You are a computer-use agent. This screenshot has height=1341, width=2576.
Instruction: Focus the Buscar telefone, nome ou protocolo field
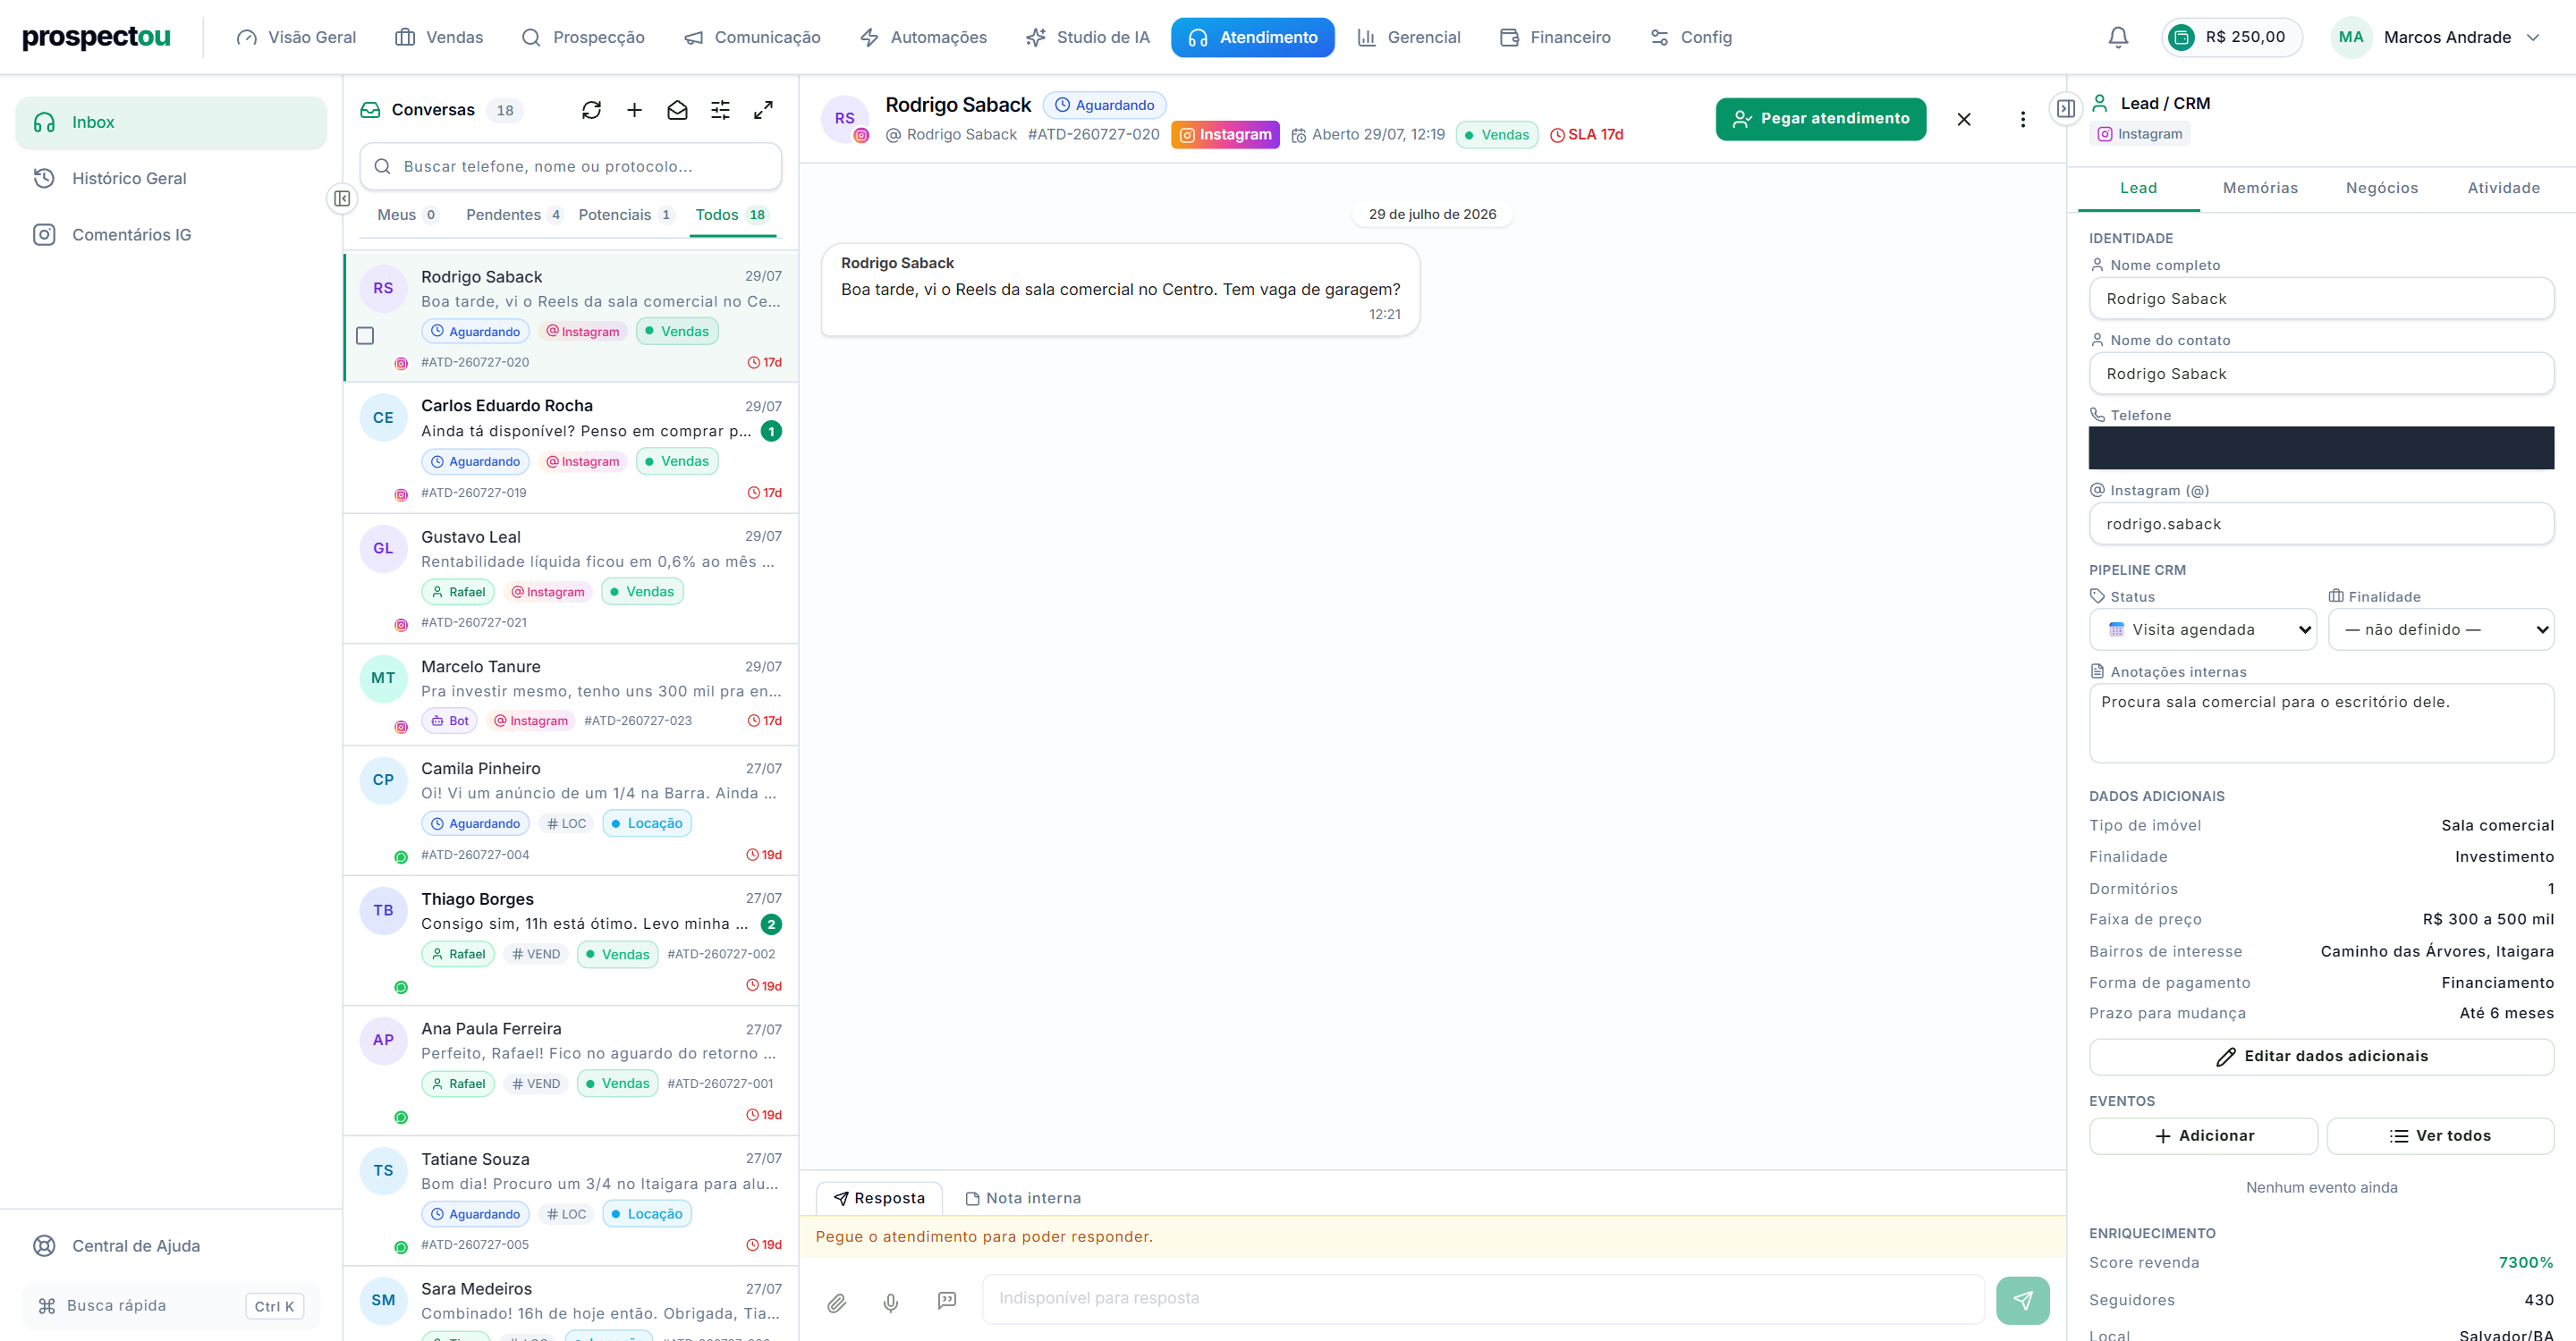[570, 166]
